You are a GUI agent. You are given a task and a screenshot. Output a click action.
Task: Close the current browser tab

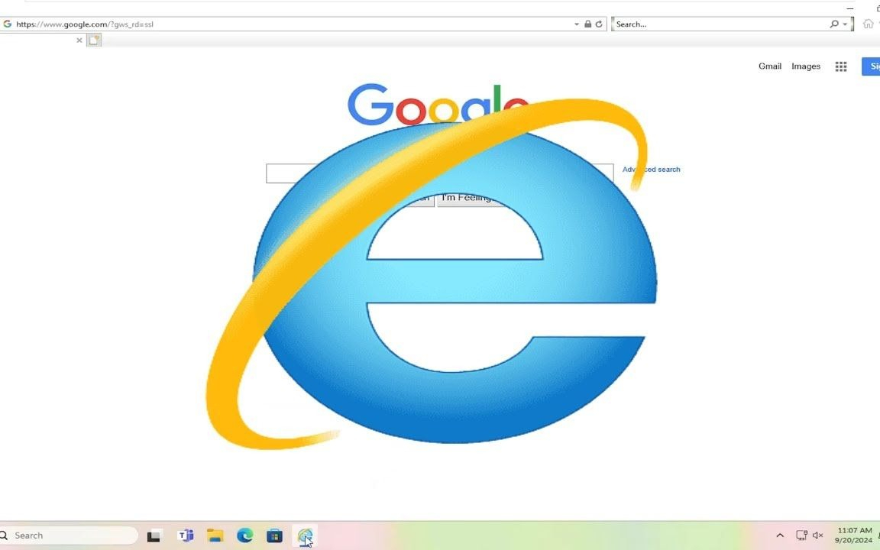pyautogui.click(x=79, y=40)
